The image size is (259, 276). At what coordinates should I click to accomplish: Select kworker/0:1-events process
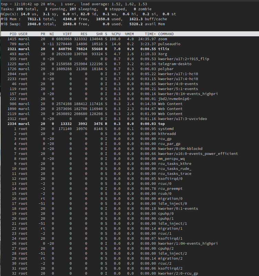click(130, 208)
